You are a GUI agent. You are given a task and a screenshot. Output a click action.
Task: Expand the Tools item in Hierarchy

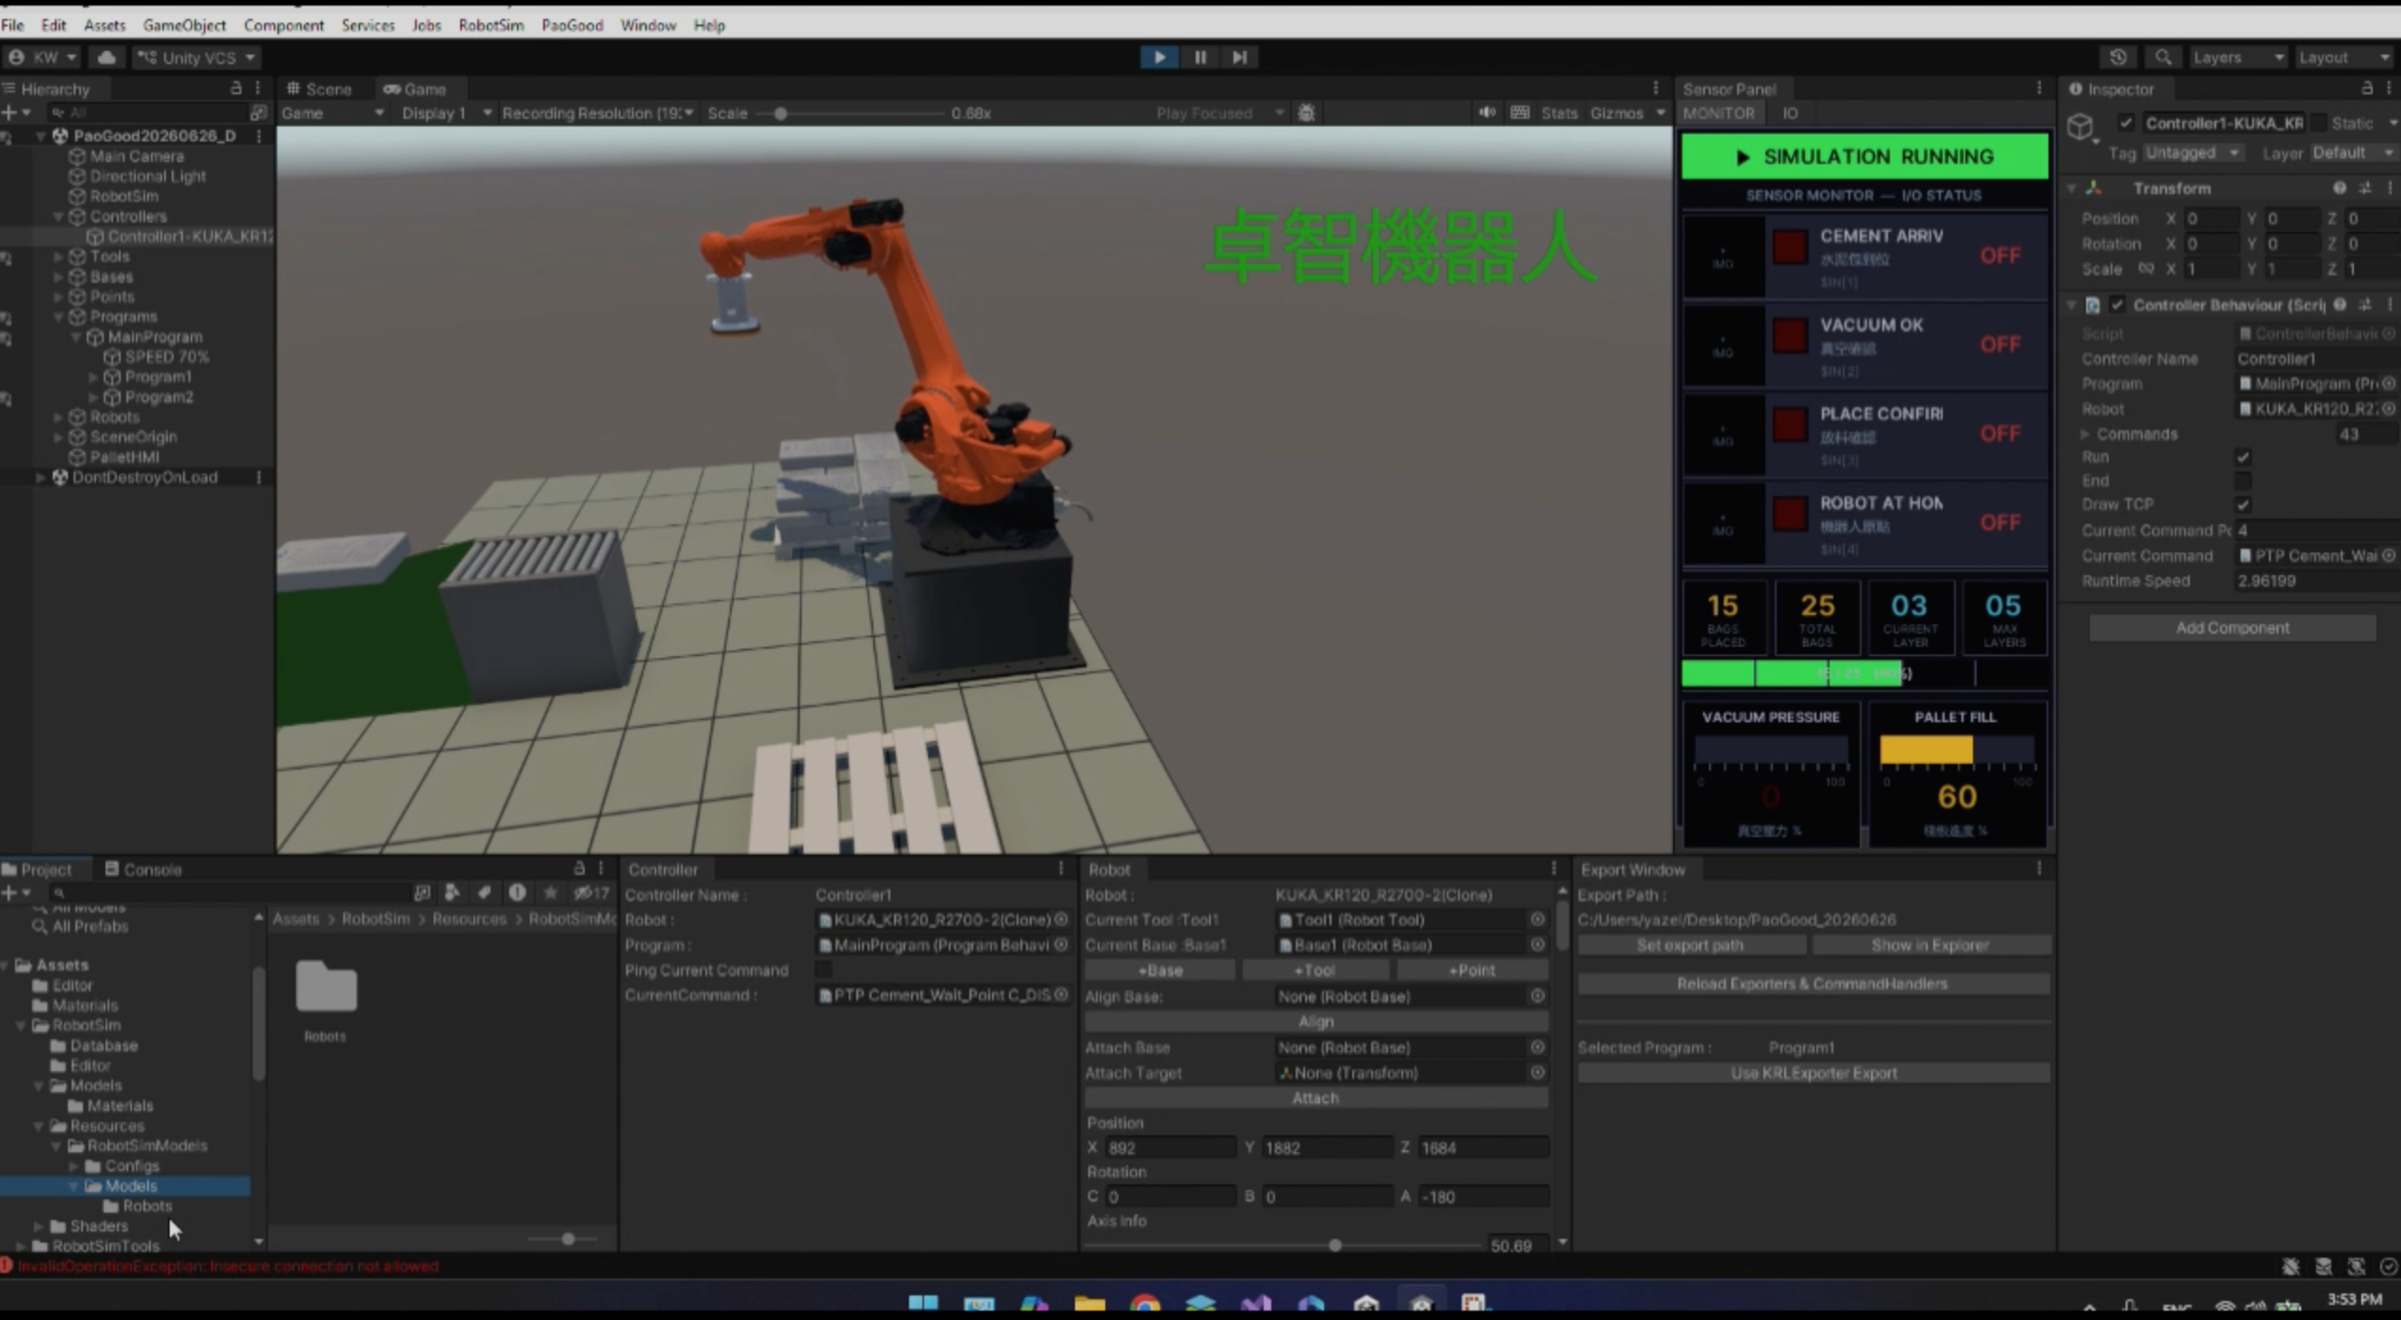[58, 256]
